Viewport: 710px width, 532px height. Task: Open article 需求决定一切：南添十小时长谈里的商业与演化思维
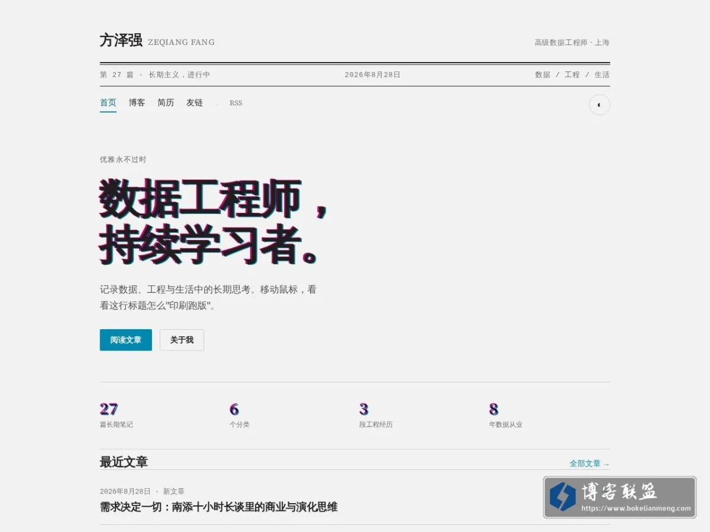pyautogui.click(x=219, y=507)
